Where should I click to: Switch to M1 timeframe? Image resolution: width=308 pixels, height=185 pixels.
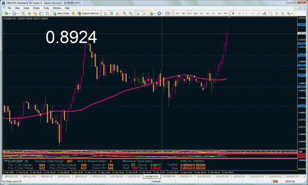click(x=177, y=13)
